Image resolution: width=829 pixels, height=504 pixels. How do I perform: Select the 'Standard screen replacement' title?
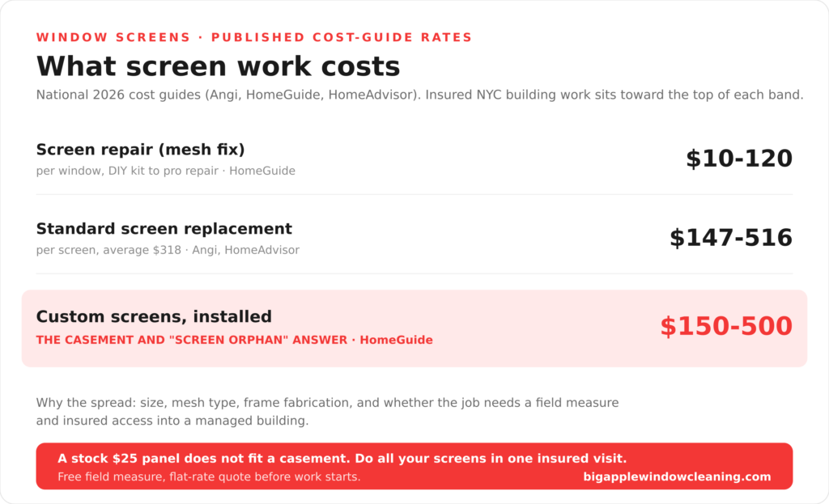click(x=164, y=229)
